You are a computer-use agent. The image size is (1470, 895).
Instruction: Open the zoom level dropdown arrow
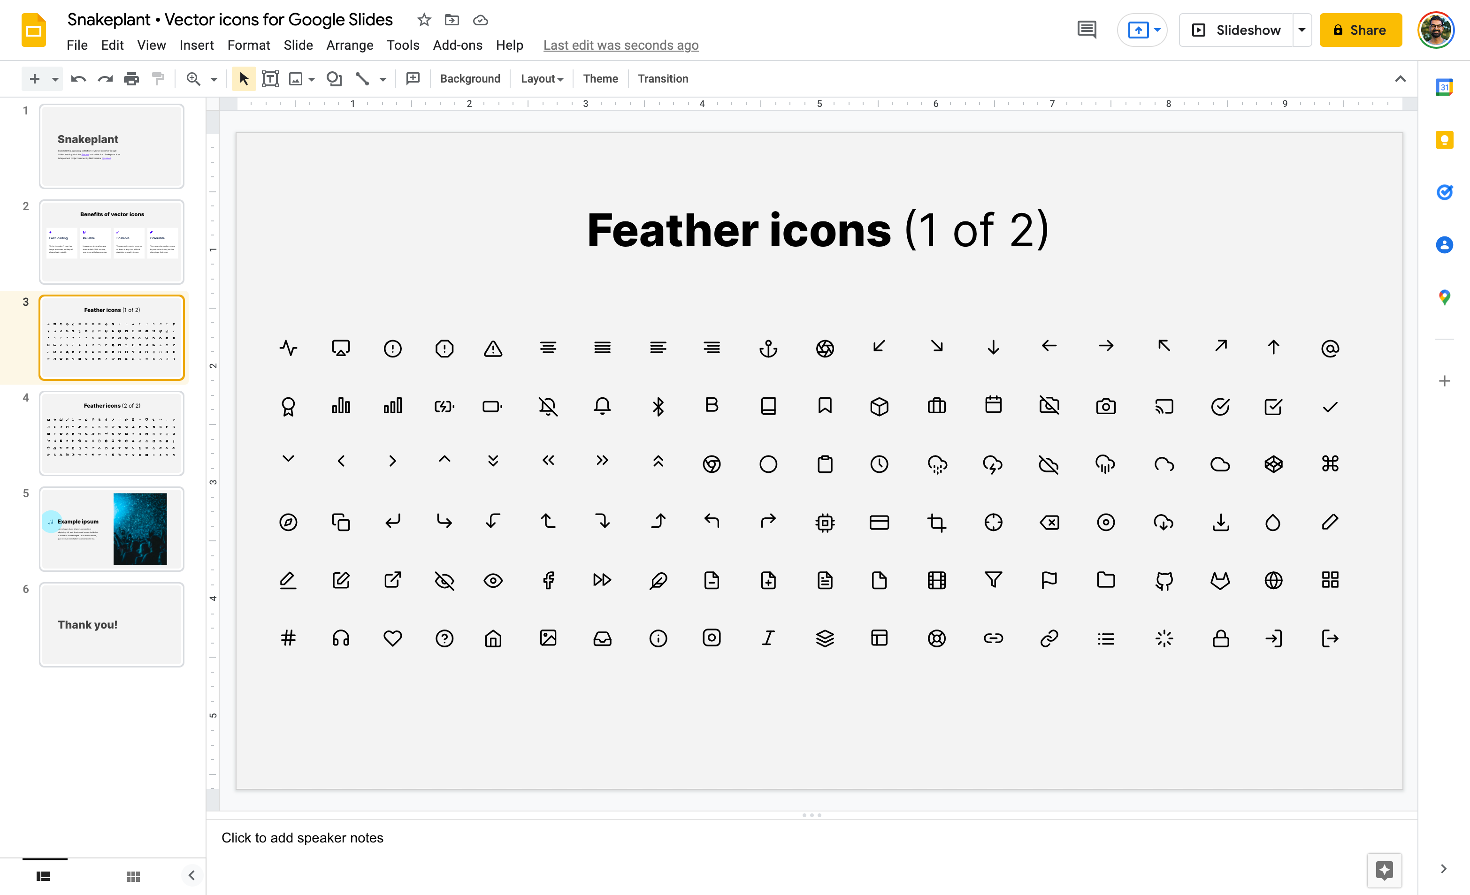214,79
